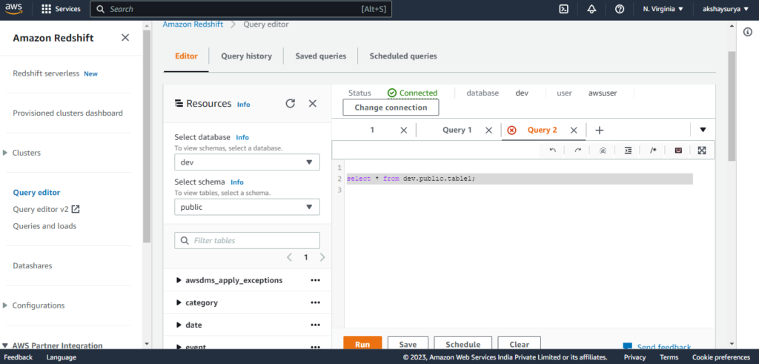Open keyboard shortcuts icon in editor toolbar
The image size is (759, 364).
[x=677, y=150]
